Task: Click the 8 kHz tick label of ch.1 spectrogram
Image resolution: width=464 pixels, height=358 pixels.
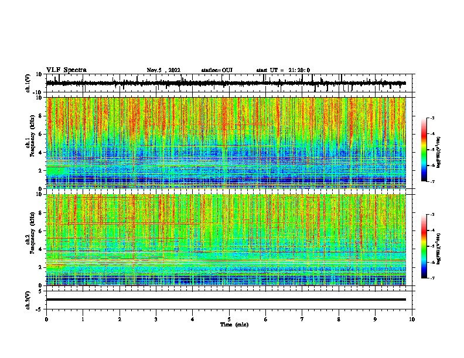Action: (x=41, y=116)
